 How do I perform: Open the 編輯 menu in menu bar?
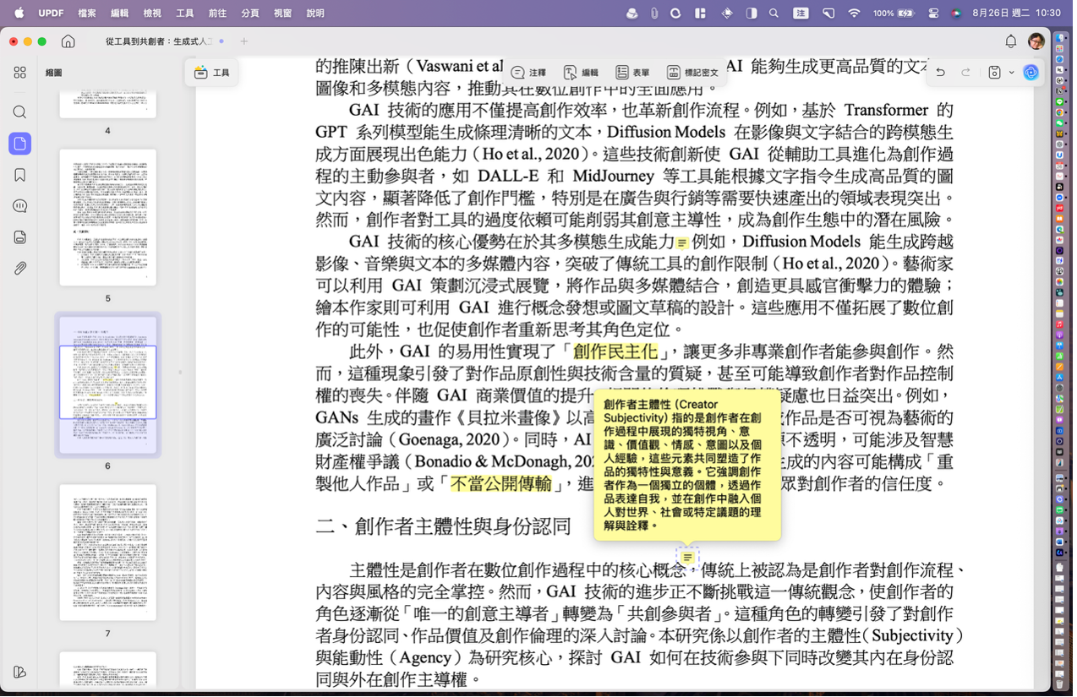coord(120,14)
